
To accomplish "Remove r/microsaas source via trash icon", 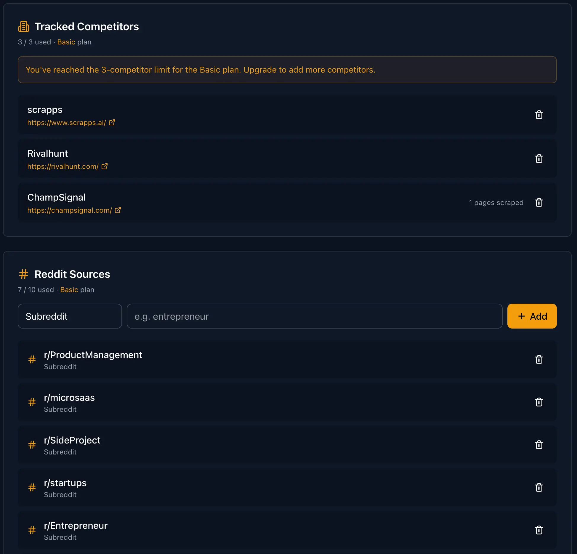I will click(539, 402).
